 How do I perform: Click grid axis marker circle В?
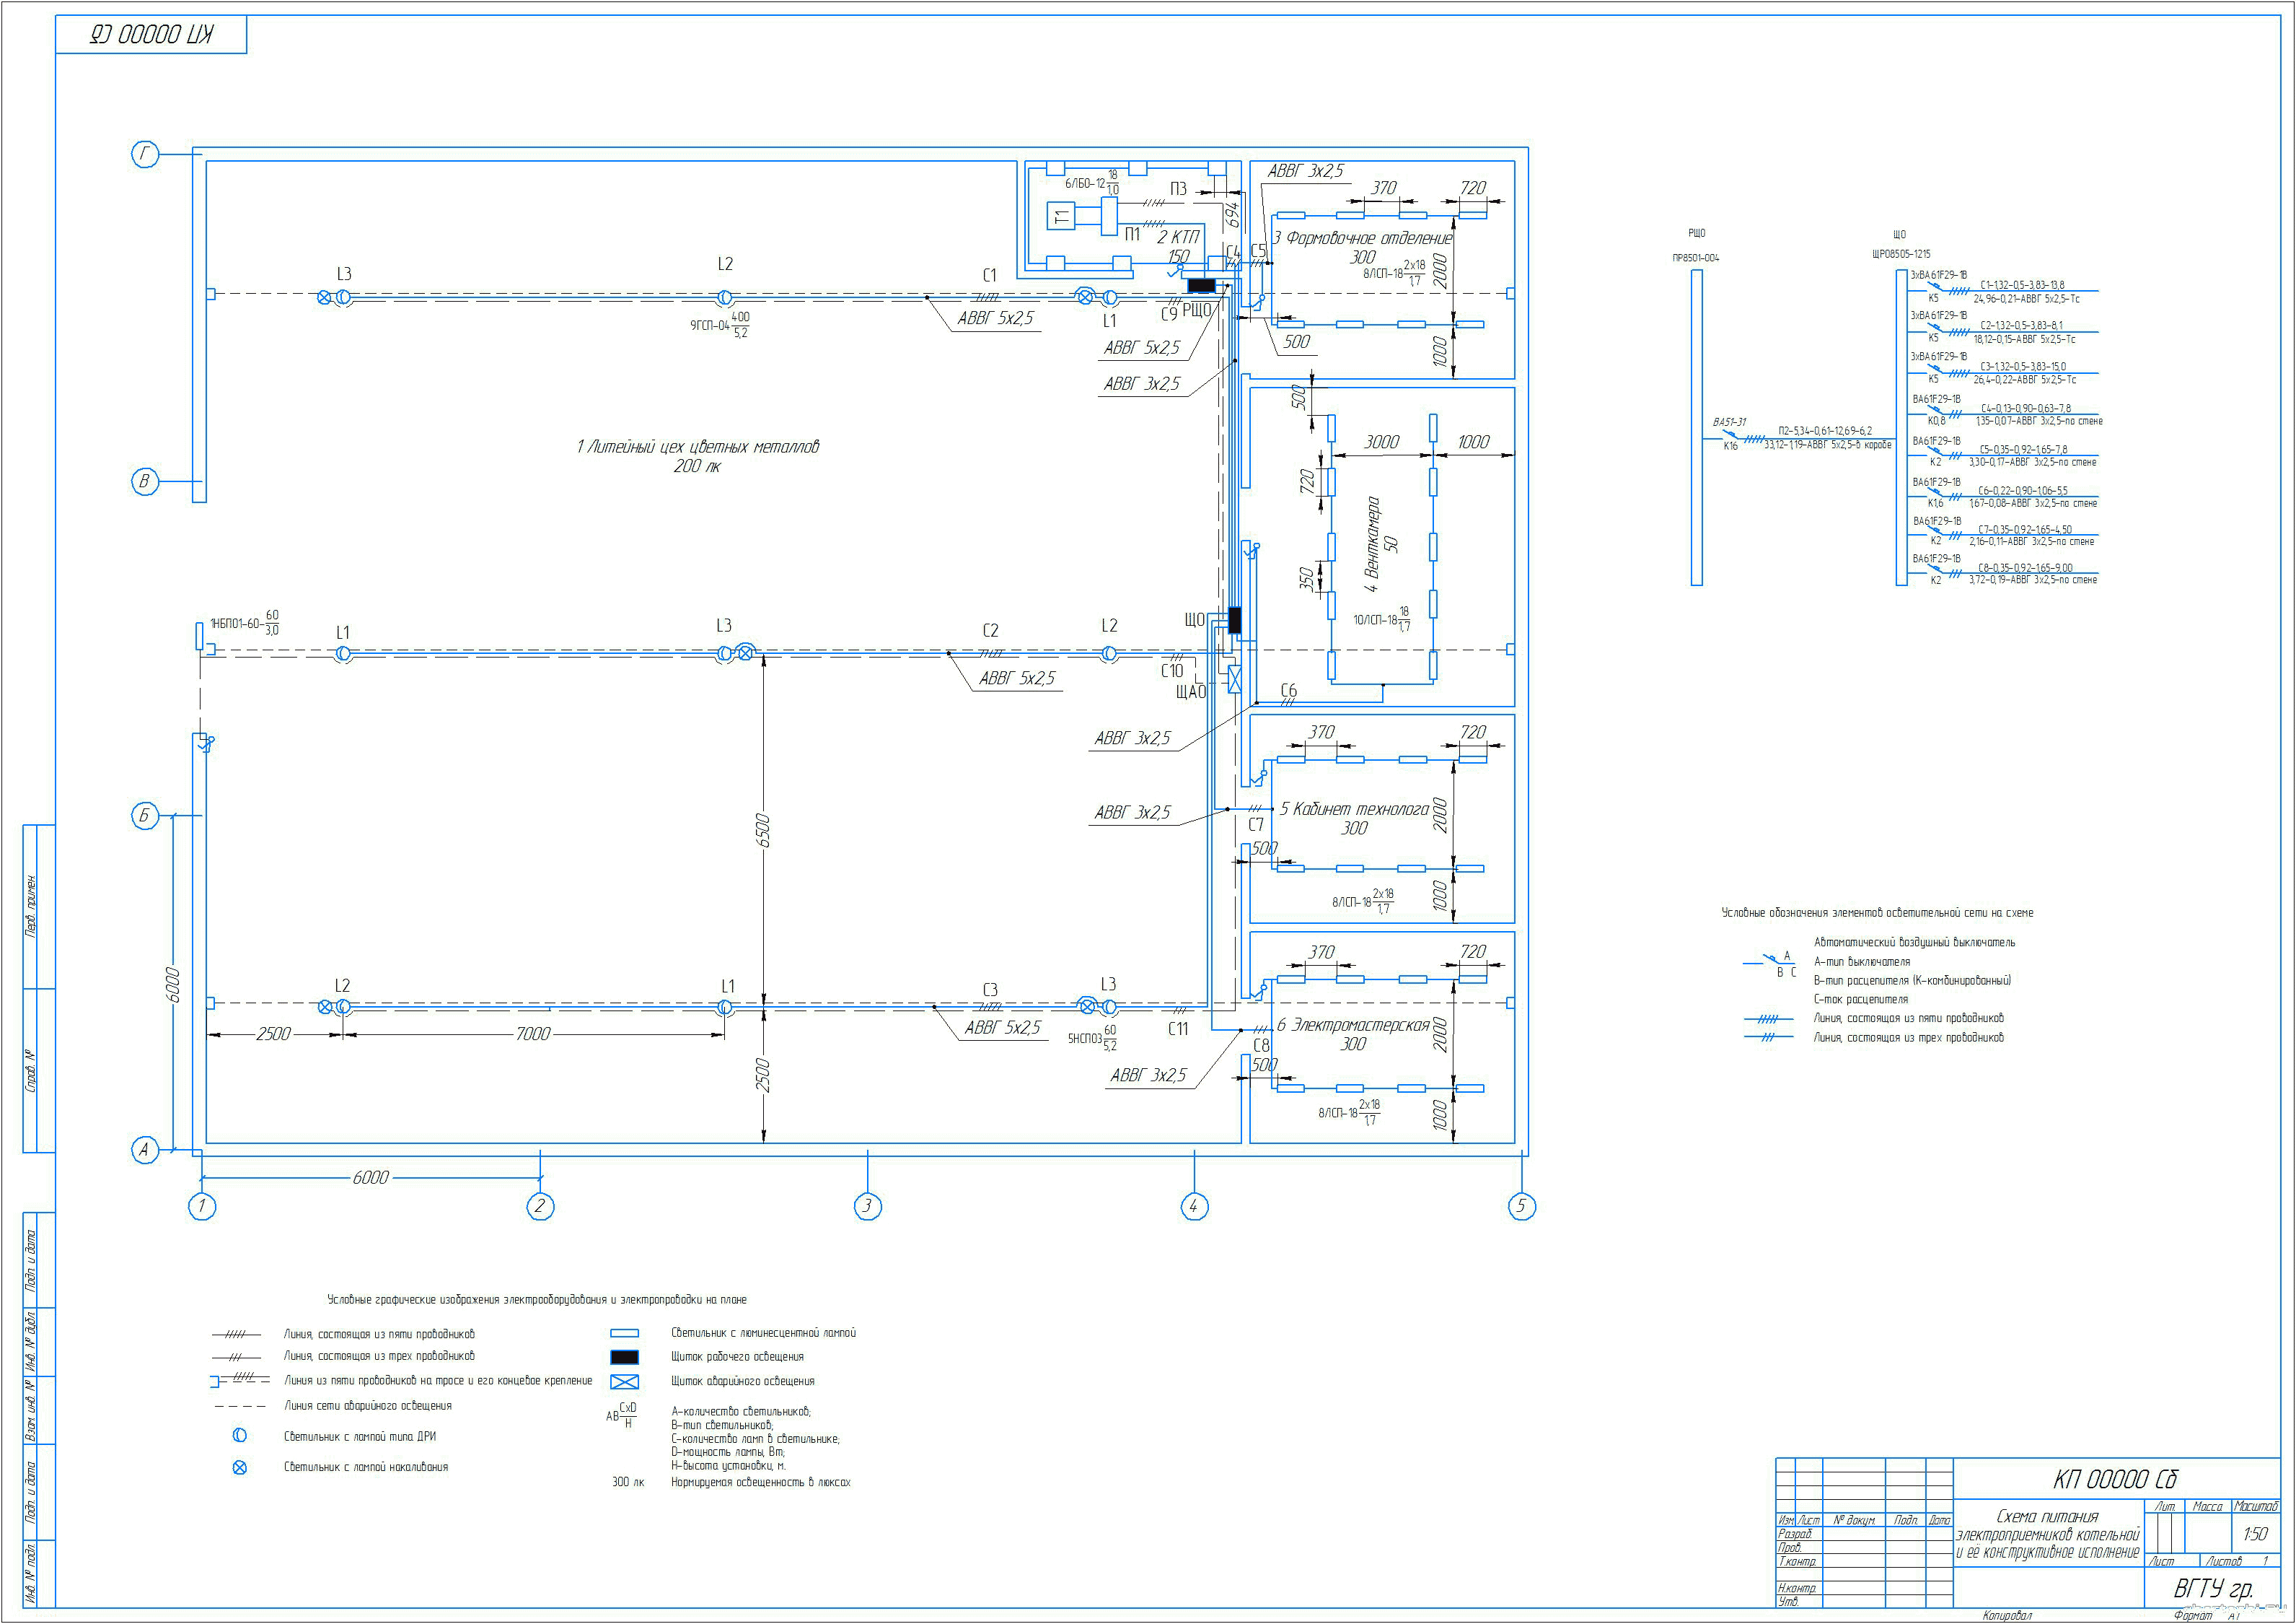(x=145, y=481)
